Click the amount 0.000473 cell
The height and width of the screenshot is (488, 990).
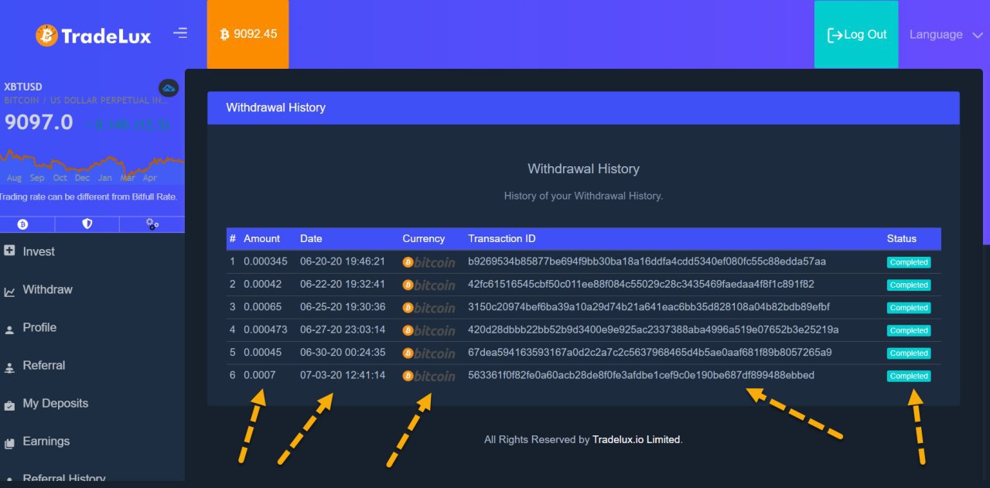point(265,329)
